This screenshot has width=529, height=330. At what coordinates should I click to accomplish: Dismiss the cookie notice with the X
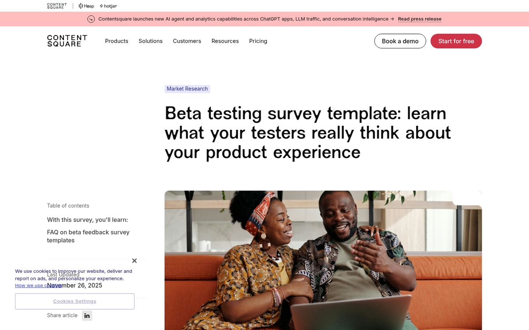134,260
